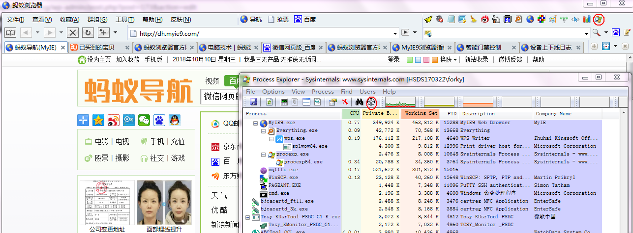
Task: Open the Process menu in Process Explorer
Action: pos(323,92)
